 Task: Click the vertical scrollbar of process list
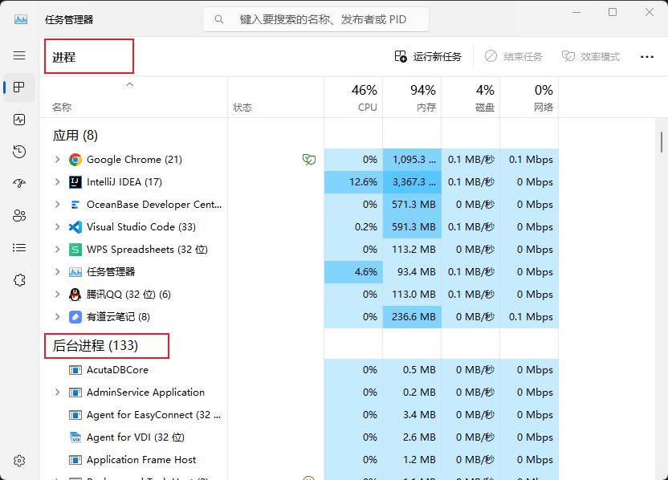click(x=661, y=141)
